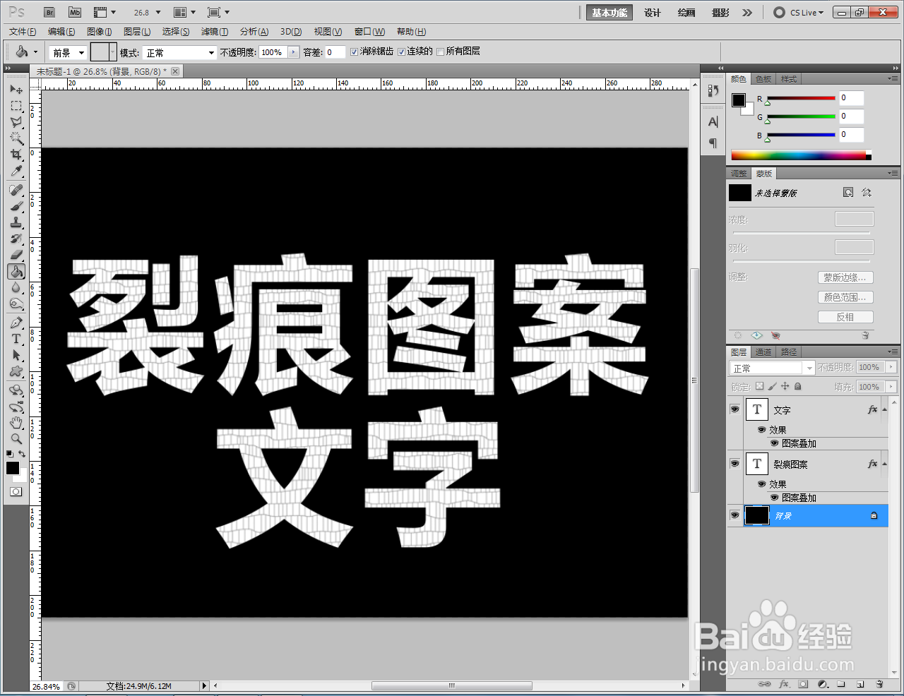Image resolution: width=904 pixels, height=696 pixels.
Task: Switch to the 通道 tab
Action: click(x=763, y=352)
